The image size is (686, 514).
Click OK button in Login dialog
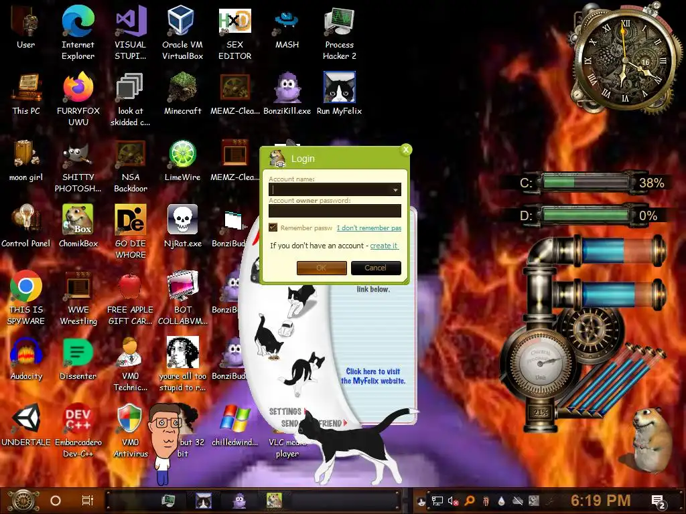coord(322,268)
